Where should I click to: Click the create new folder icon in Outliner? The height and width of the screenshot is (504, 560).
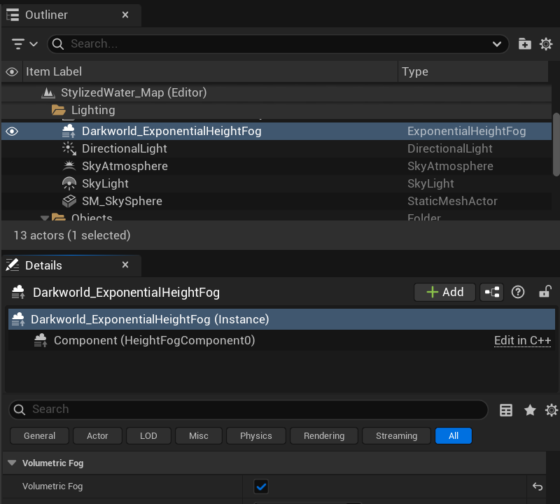[x=524, y=44]
